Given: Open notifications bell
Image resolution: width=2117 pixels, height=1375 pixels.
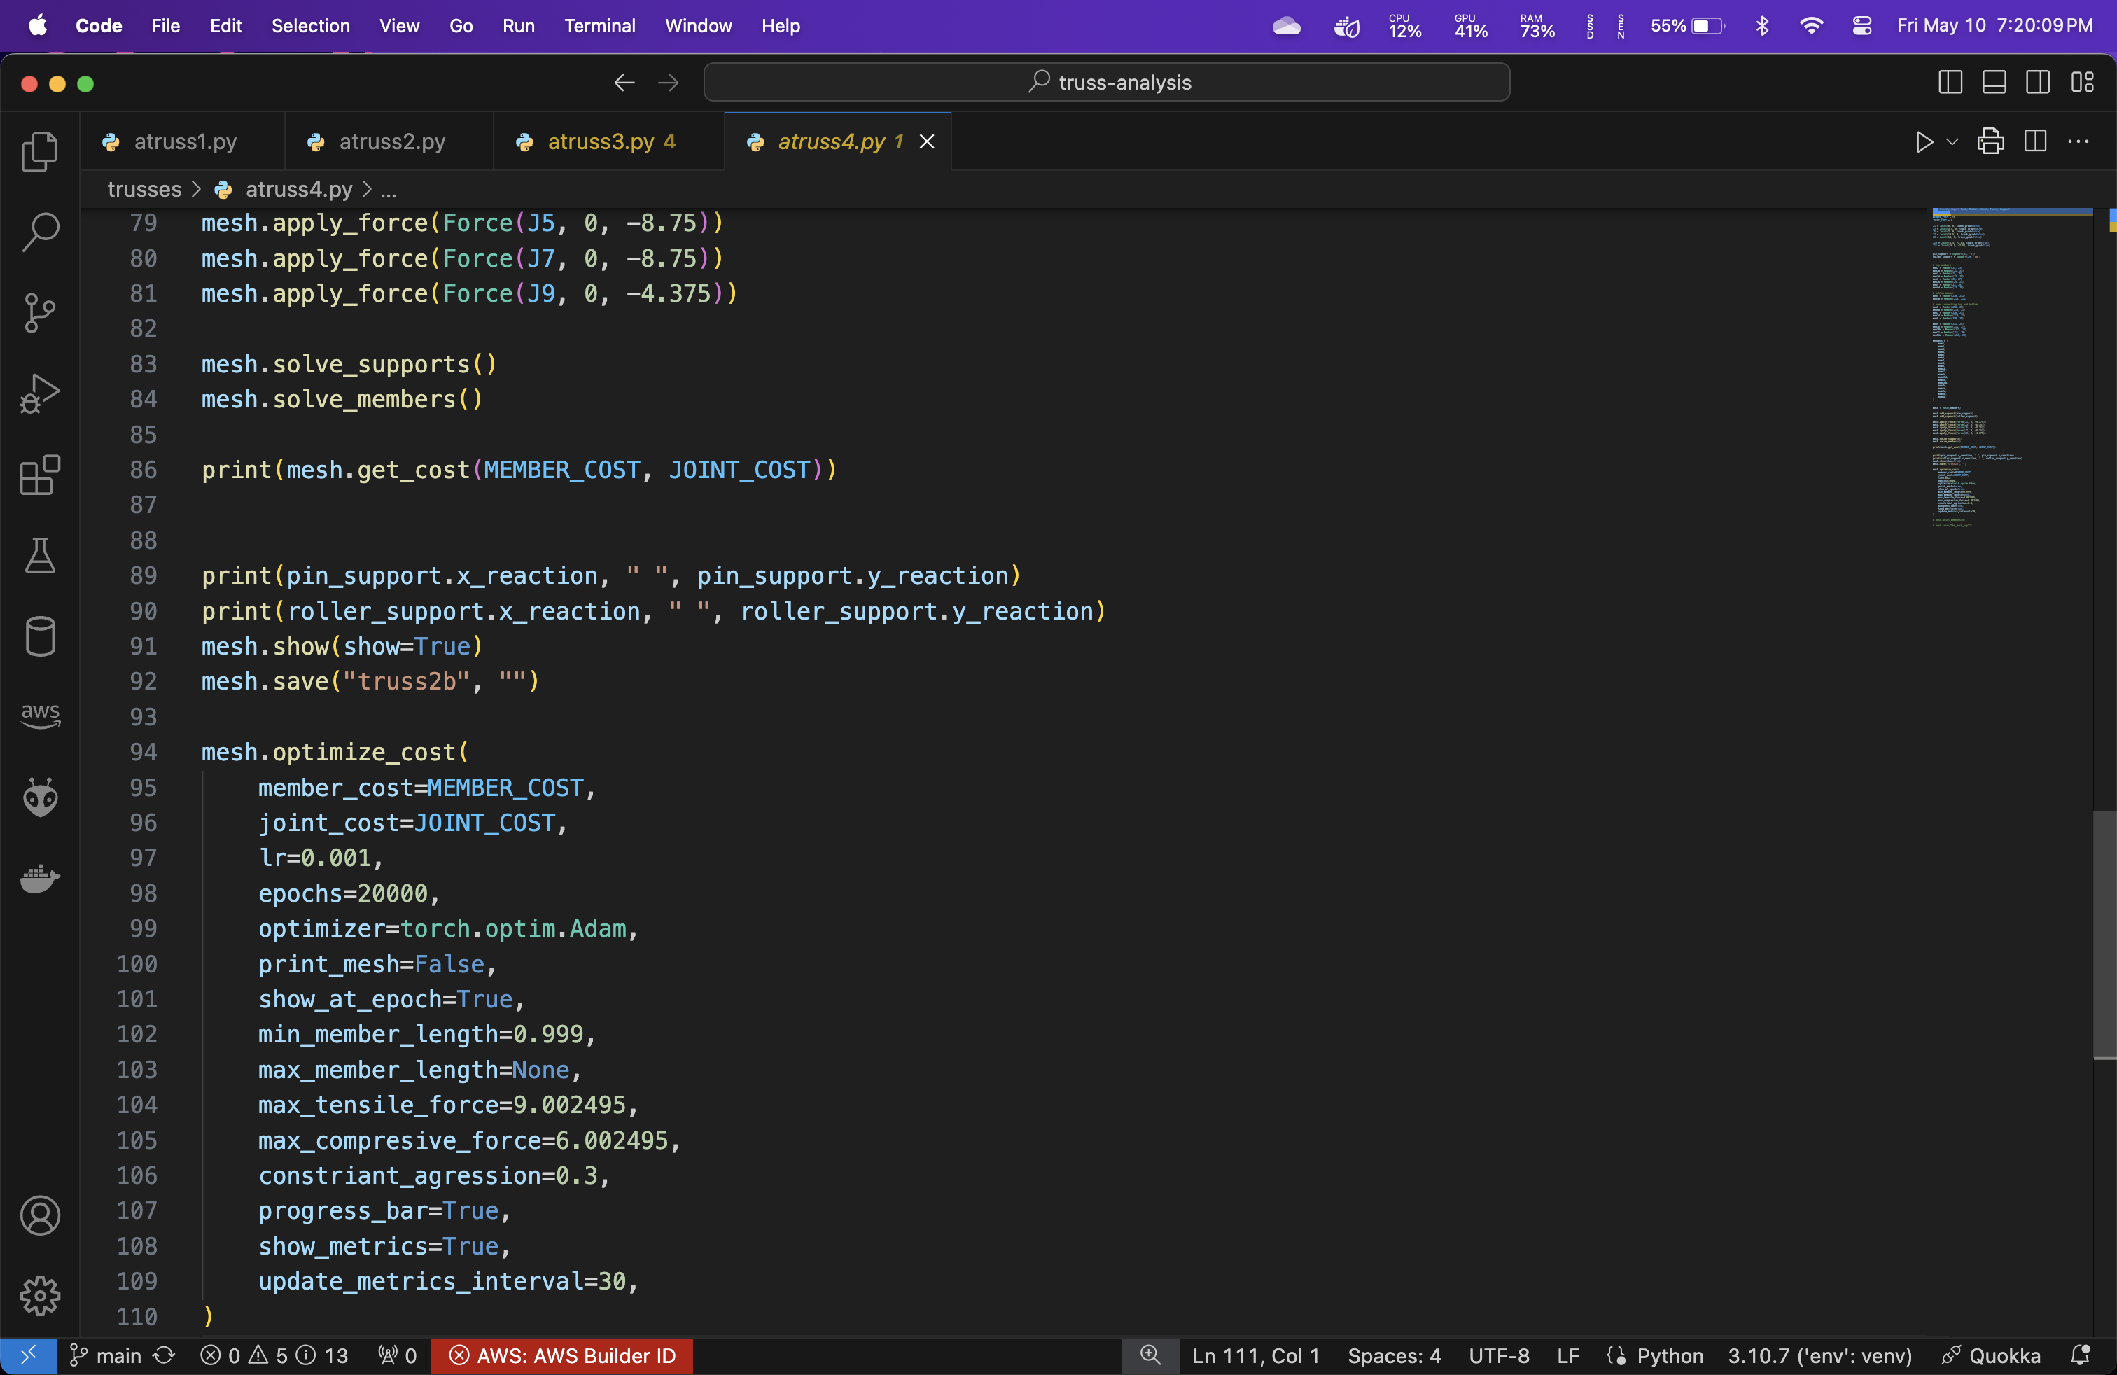Looking at the screenshot, I should (2080, 1355).
